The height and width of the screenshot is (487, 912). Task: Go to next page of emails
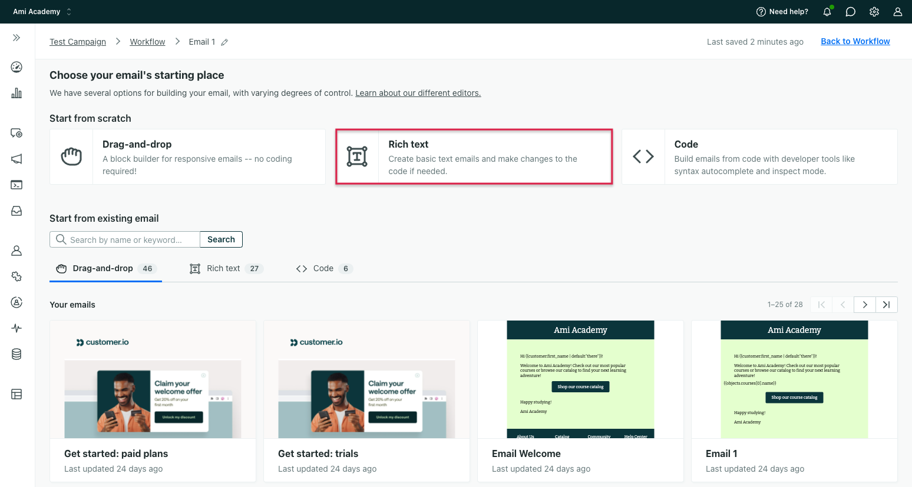[x=865, y=305]
